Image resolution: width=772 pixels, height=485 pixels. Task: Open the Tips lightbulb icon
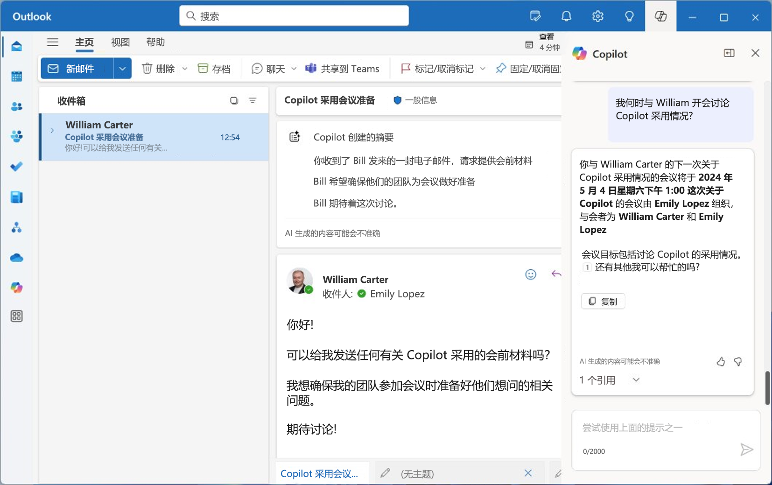pyautogui.click(x=629, y=16)
